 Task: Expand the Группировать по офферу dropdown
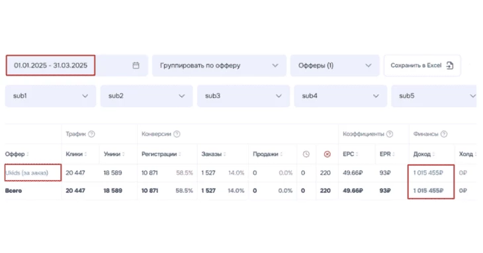tap(219, 66)
